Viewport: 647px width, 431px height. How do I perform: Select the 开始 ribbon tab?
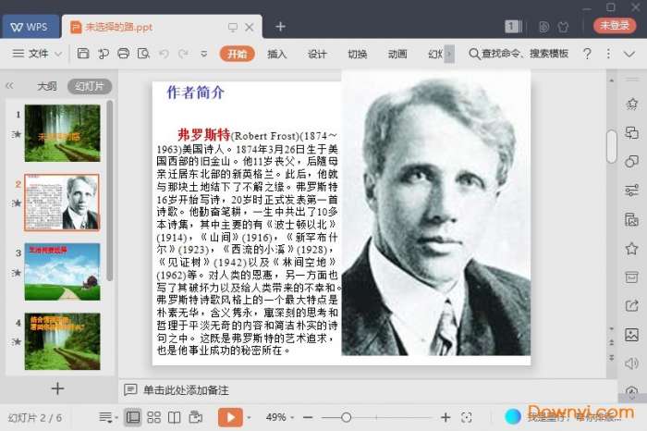(x=237, y=54)
